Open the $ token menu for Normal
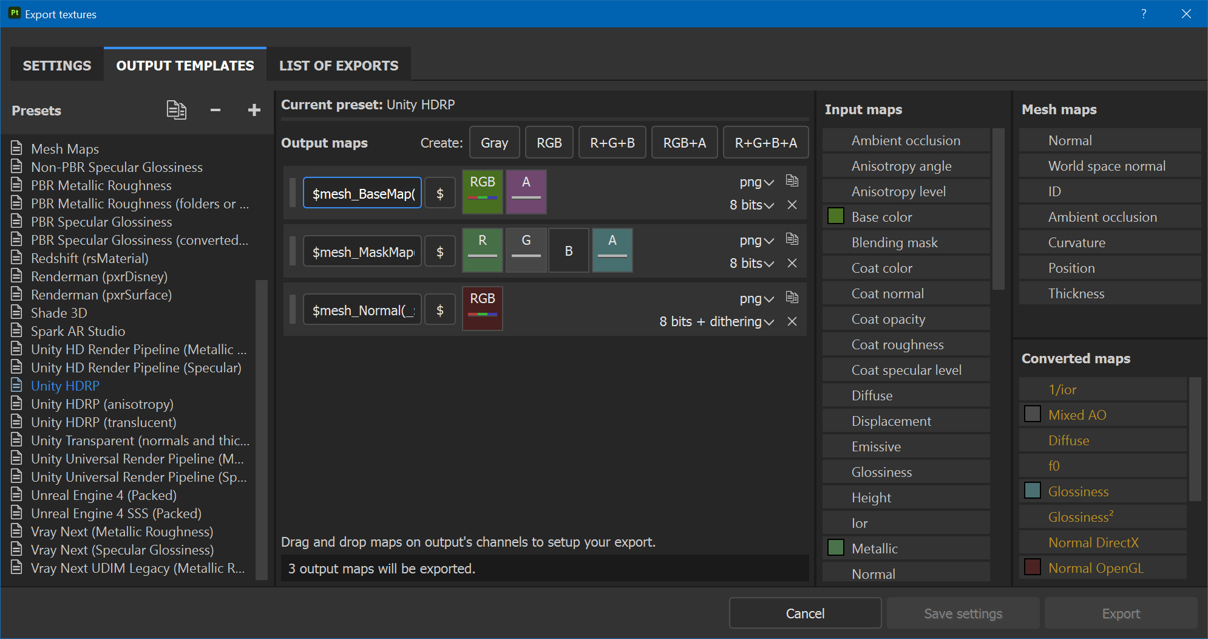Screen dimensions: 1208x639 coord(440,310)
